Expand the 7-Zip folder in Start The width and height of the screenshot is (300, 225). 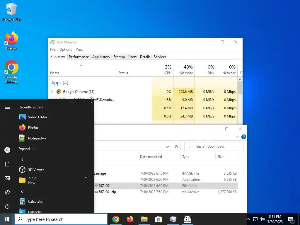[86, 178]
